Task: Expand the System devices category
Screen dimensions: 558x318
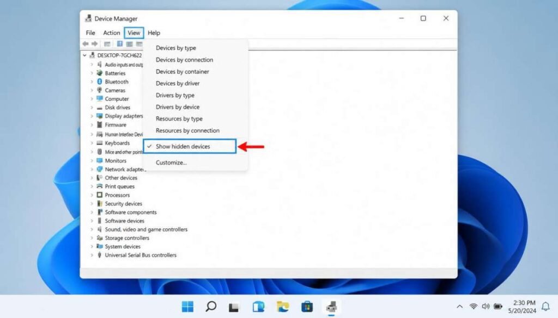Action: pyautogui.click(x=92, y=246)
